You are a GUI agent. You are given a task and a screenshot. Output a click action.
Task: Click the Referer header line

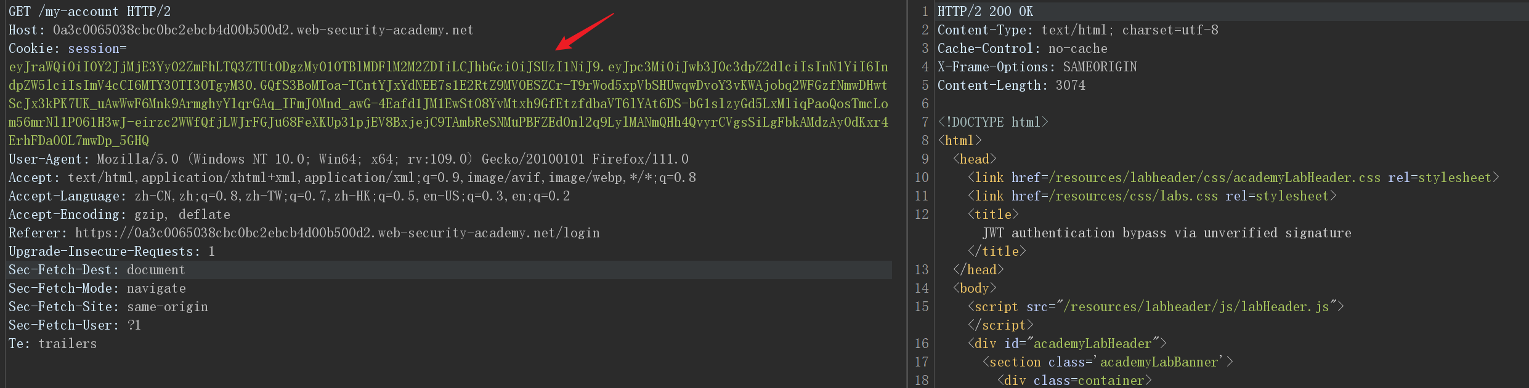(304, 232)
